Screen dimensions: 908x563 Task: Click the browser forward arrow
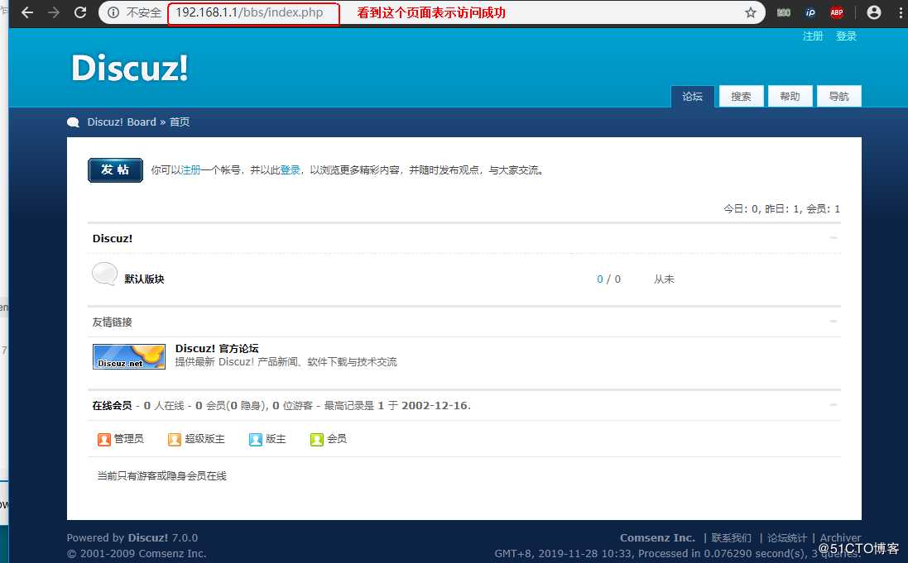click(x=54, y=12)
